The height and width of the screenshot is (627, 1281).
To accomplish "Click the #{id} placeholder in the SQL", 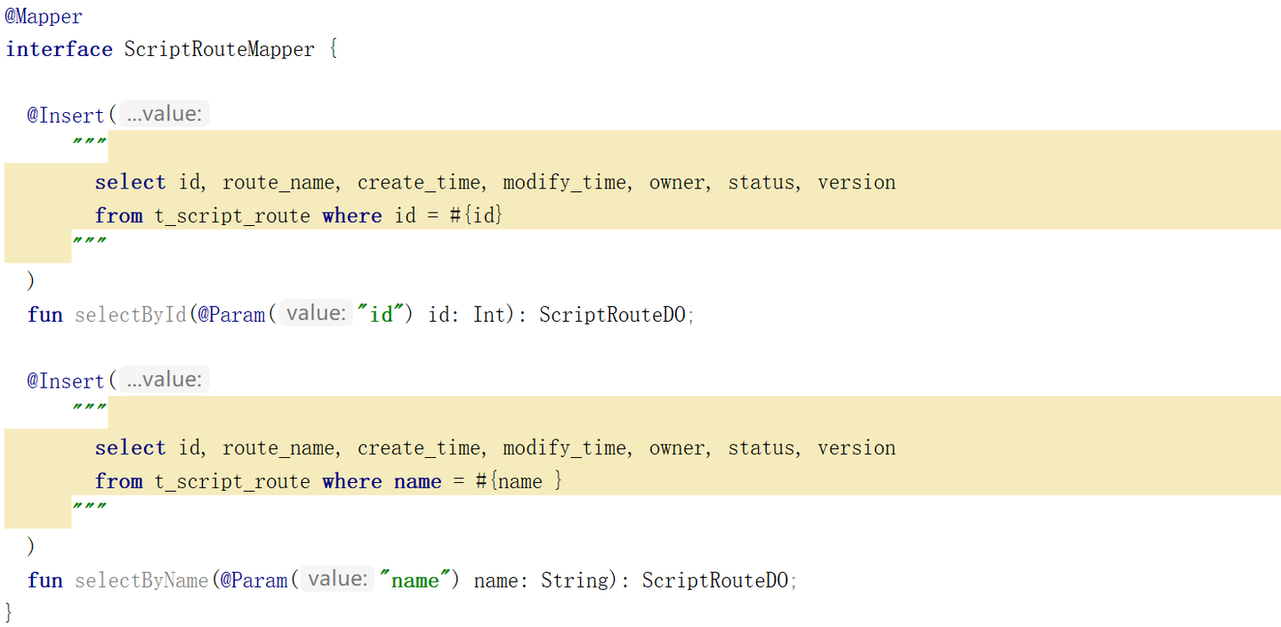I will coord(477,215).
